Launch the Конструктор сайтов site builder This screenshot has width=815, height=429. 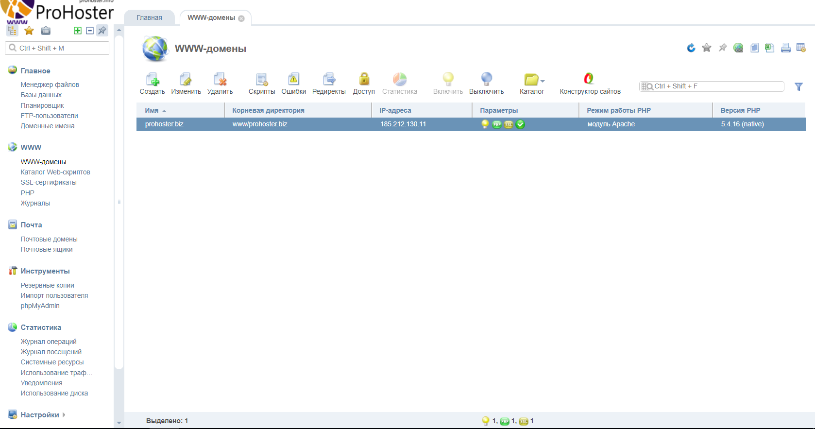pyautogui.click(x=589, y=80)
